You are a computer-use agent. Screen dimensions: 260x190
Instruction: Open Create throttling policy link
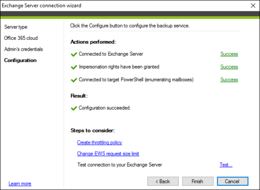(x=99, y=142)
